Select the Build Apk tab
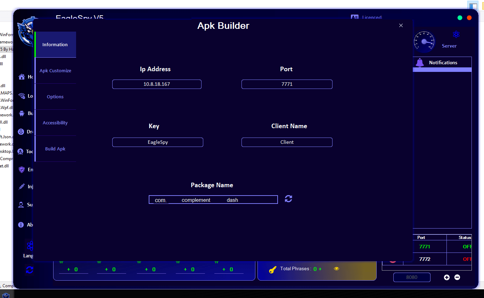The width and height of the screenshot is (484, 298). (55, 149)
